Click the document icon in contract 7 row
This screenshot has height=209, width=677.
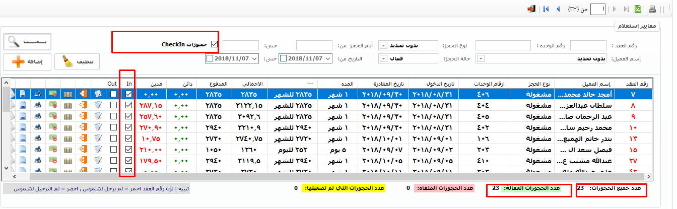pyautogui.click(x=23, y=94)
